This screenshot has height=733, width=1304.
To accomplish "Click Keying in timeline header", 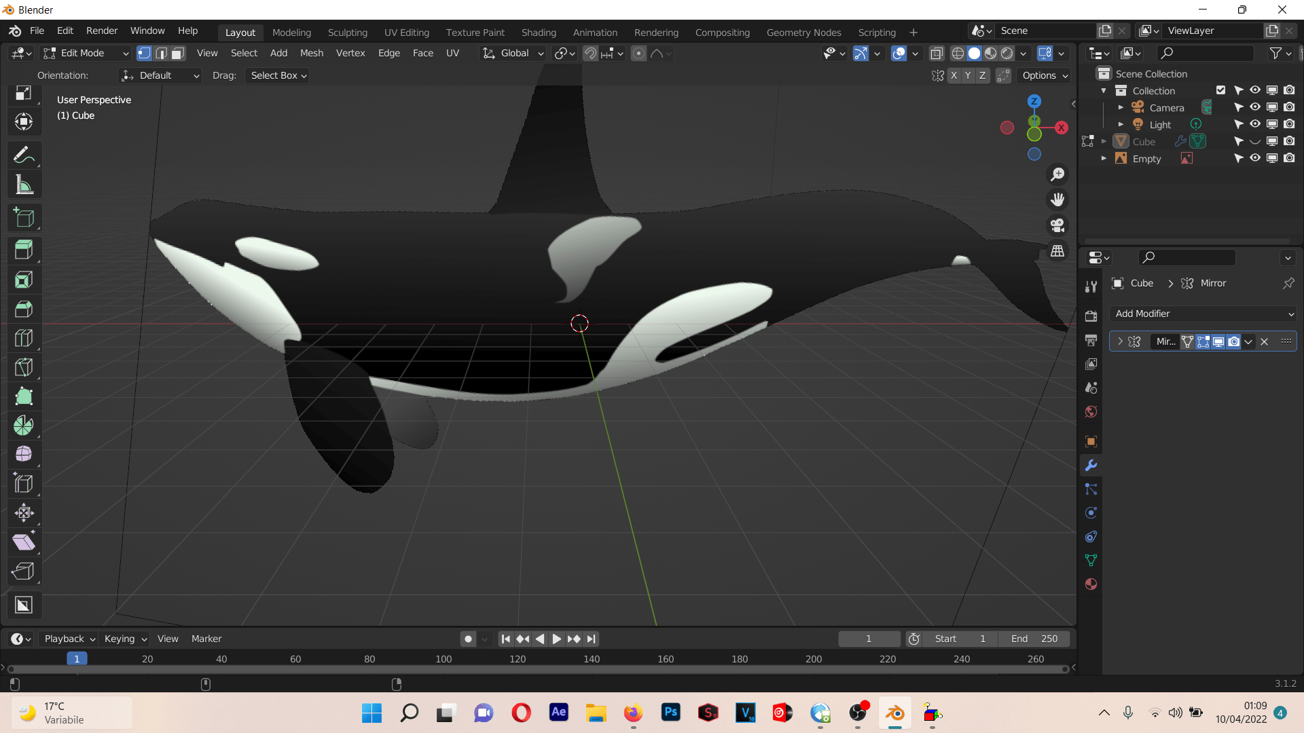I will 125,639.
